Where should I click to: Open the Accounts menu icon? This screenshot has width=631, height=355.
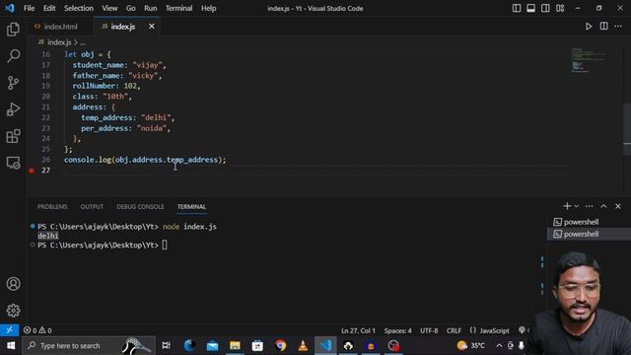[13, 284]
